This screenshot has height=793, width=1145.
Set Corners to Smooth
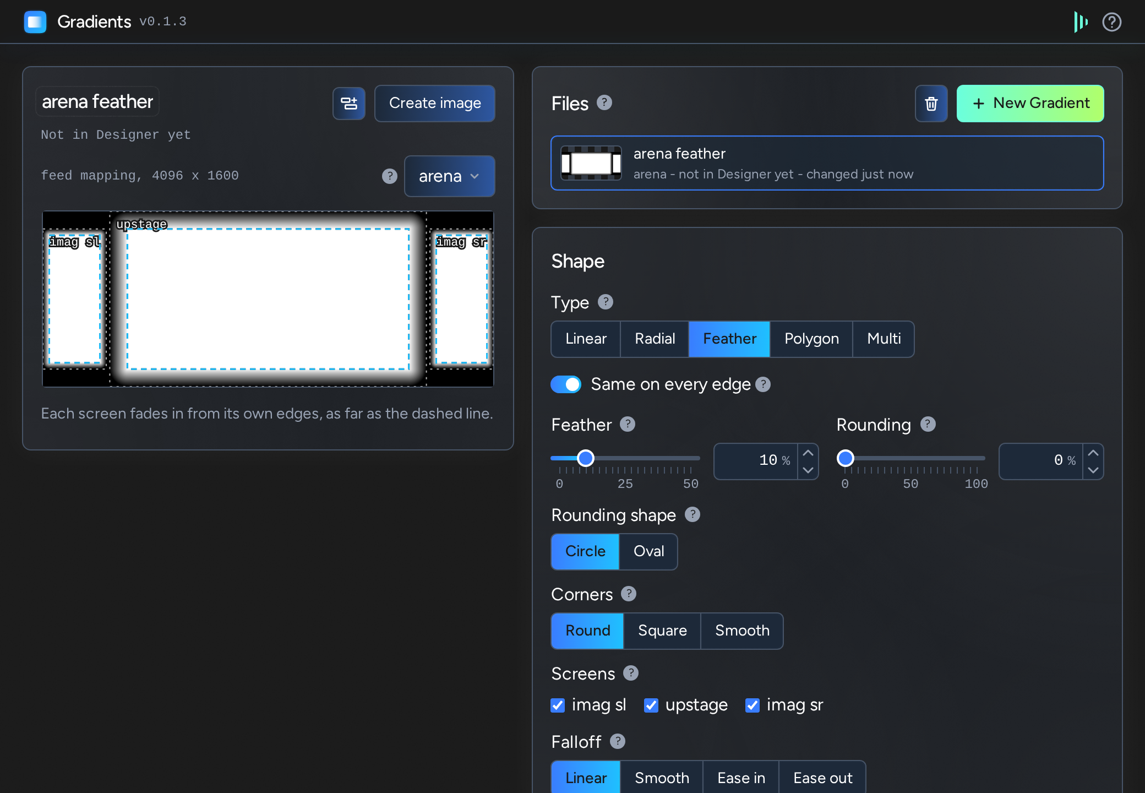click(x=742, y=631)
